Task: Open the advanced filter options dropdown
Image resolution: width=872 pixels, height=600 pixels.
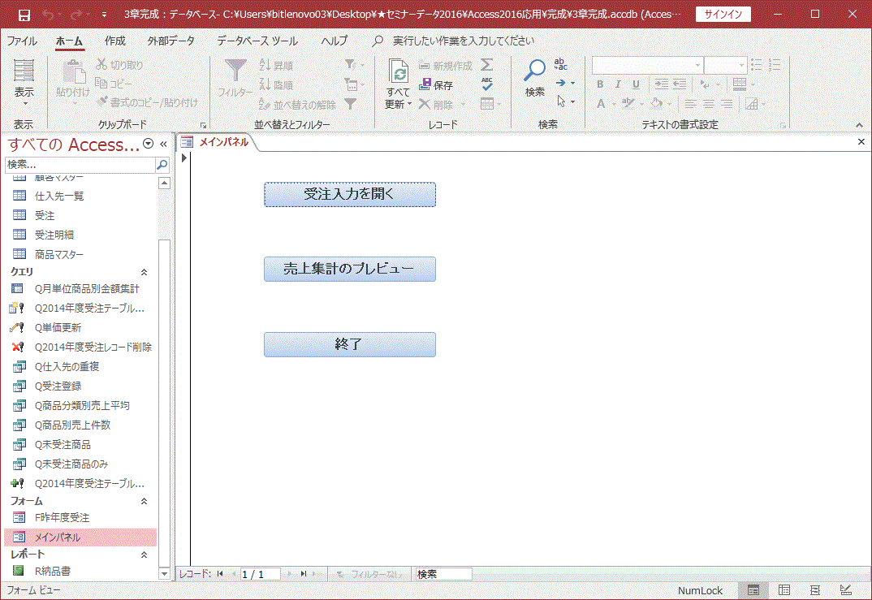Action: [354, 84]
